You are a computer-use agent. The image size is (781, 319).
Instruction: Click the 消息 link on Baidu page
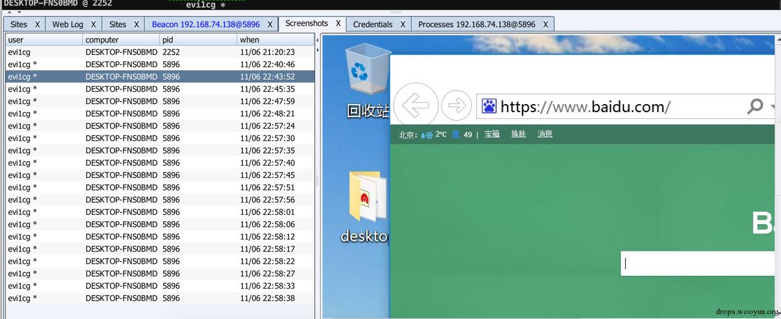point(545,134)
